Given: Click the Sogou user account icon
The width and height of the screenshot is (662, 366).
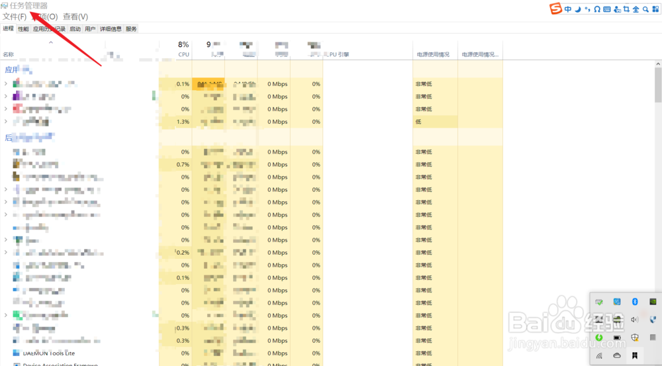Looking at the screenshot, I should pyautogui.click(x=617, y=9).
